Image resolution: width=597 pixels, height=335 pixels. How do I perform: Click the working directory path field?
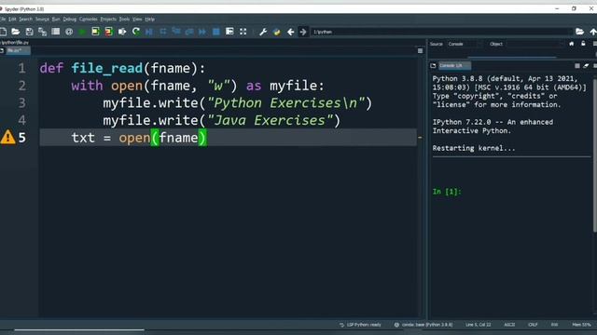point(441,32)
